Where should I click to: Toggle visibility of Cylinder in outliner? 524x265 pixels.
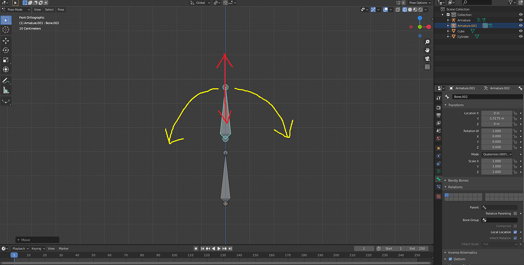520,37
